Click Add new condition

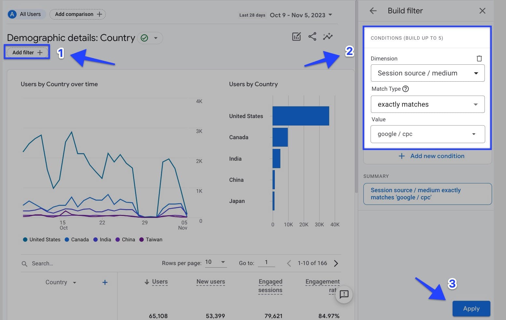[432, 156]
